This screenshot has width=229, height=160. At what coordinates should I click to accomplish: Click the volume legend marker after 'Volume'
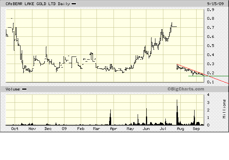click(x=25, y=89)
